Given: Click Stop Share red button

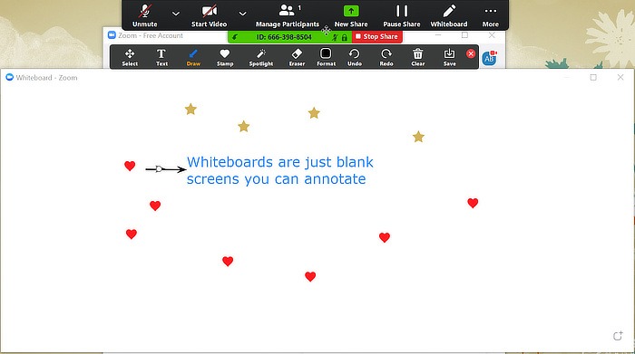Looking at the screenshot, I should pyautogui.click(x=377, y=36).
